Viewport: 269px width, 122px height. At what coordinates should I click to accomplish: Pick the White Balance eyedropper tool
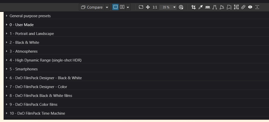(201, 7)
